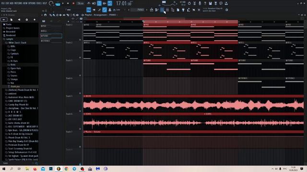Open the new document icon in toolbar
Viewport: 307px width, 172px height.
[178, 10]
